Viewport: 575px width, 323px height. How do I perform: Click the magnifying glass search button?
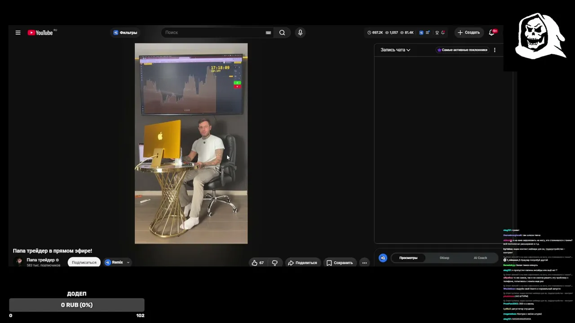[x=282, y=33]
